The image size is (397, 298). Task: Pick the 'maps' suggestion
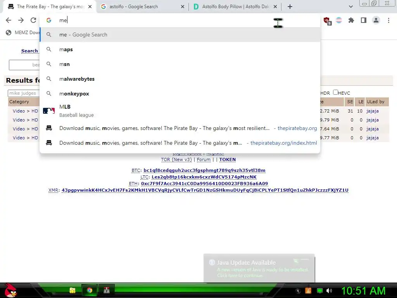click(180, 49)
